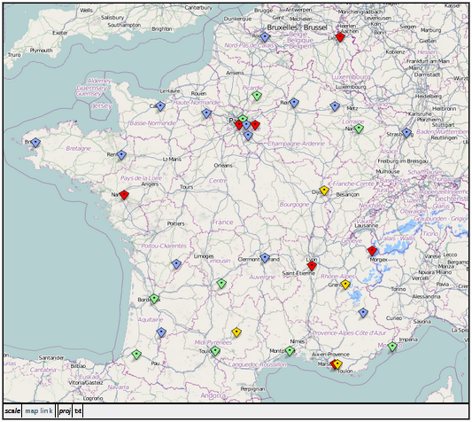This screenshot has height=422, width=472.
Task: Select the blue marker at Caen
Action: (x=160, y=106)
